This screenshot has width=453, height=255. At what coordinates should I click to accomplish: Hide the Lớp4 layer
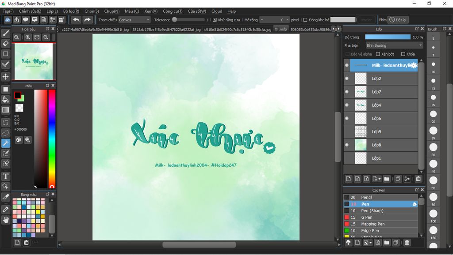(347, 105)
